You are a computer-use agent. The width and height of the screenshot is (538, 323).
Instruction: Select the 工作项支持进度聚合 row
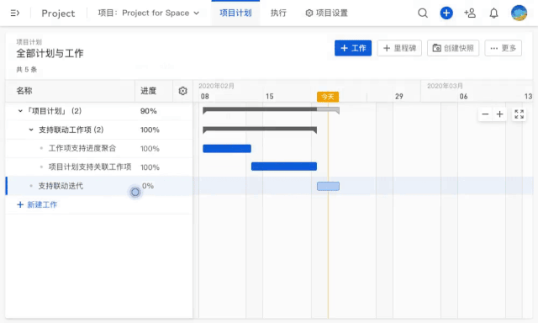click(x=99, y=148)
